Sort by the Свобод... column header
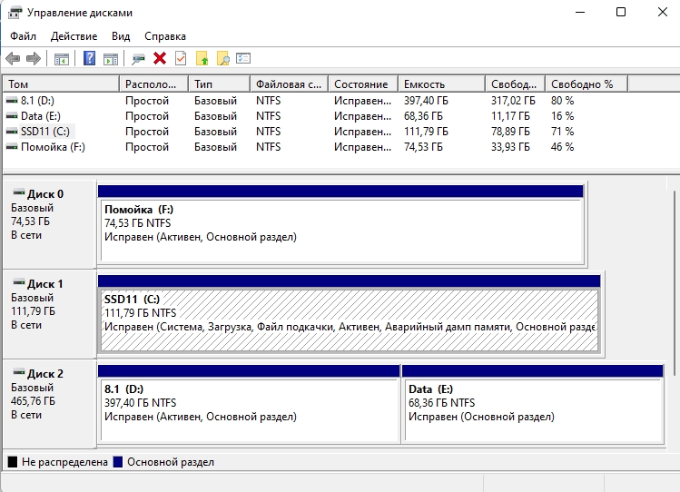Image resolution: width=680 pixels, height=492 pixels. tap(515, 84)
